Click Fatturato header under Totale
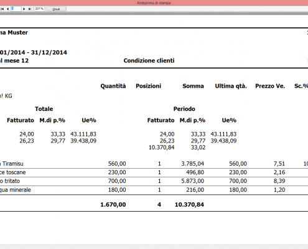Image resolution: width=308 pixels, height=249 pixels. [21, 120]
